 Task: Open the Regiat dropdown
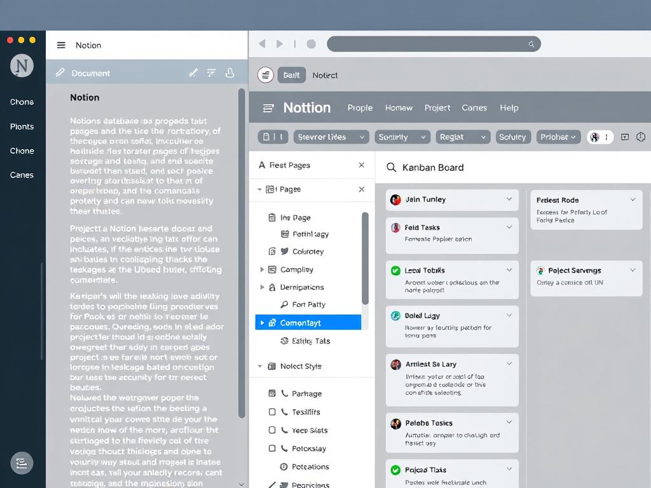(x=463, y=137)
